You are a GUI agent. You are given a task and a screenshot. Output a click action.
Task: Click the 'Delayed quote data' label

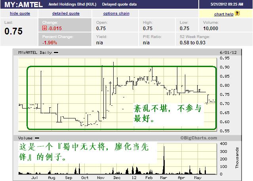click(x=119, y=4)
